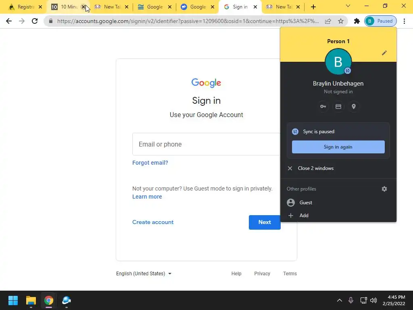Image resolution: width=413 pixels, height=310 pixels.
Task: Reload the current page
Action: coord(35,21)
